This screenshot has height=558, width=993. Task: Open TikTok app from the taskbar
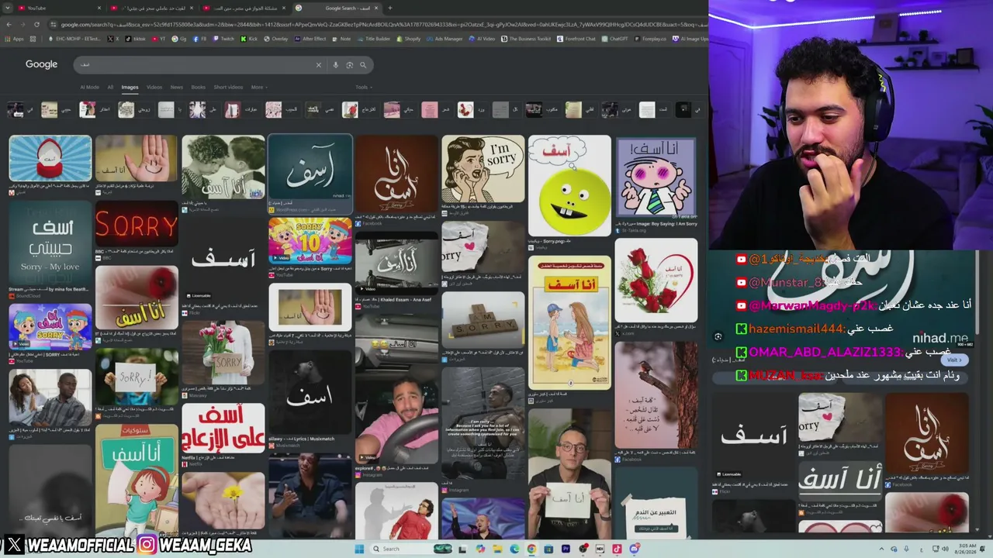click(617, 549)
